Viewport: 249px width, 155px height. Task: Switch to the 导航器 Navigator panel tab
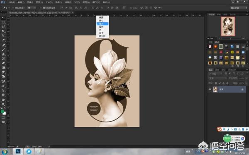pyautogui.click(x=211, y=14)
